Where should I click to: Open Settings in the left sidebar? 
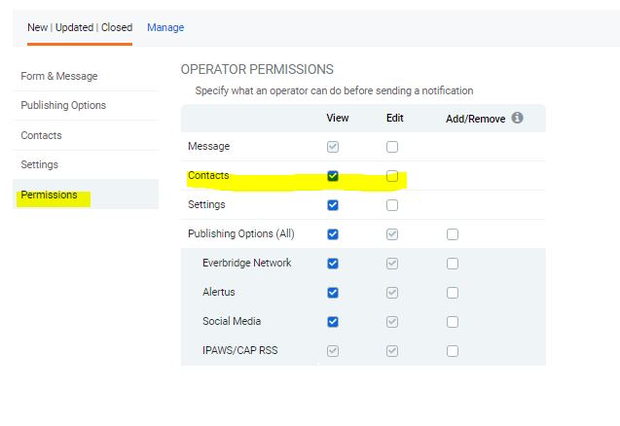click(40, 164)
